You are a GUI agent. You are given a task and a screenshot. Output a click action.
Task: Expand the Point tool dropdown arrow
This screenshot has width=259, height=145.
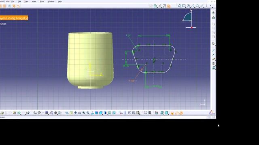tap(212, 7)
